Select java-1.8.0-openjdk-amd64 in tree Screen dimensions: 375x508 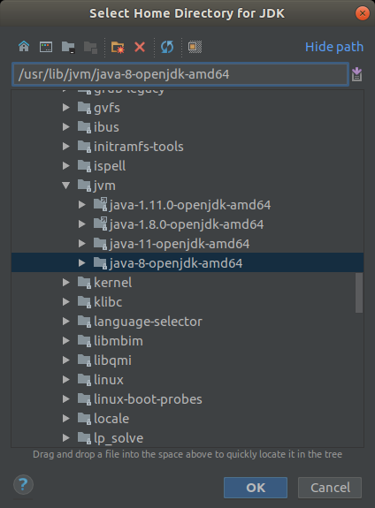pos(187,224)
